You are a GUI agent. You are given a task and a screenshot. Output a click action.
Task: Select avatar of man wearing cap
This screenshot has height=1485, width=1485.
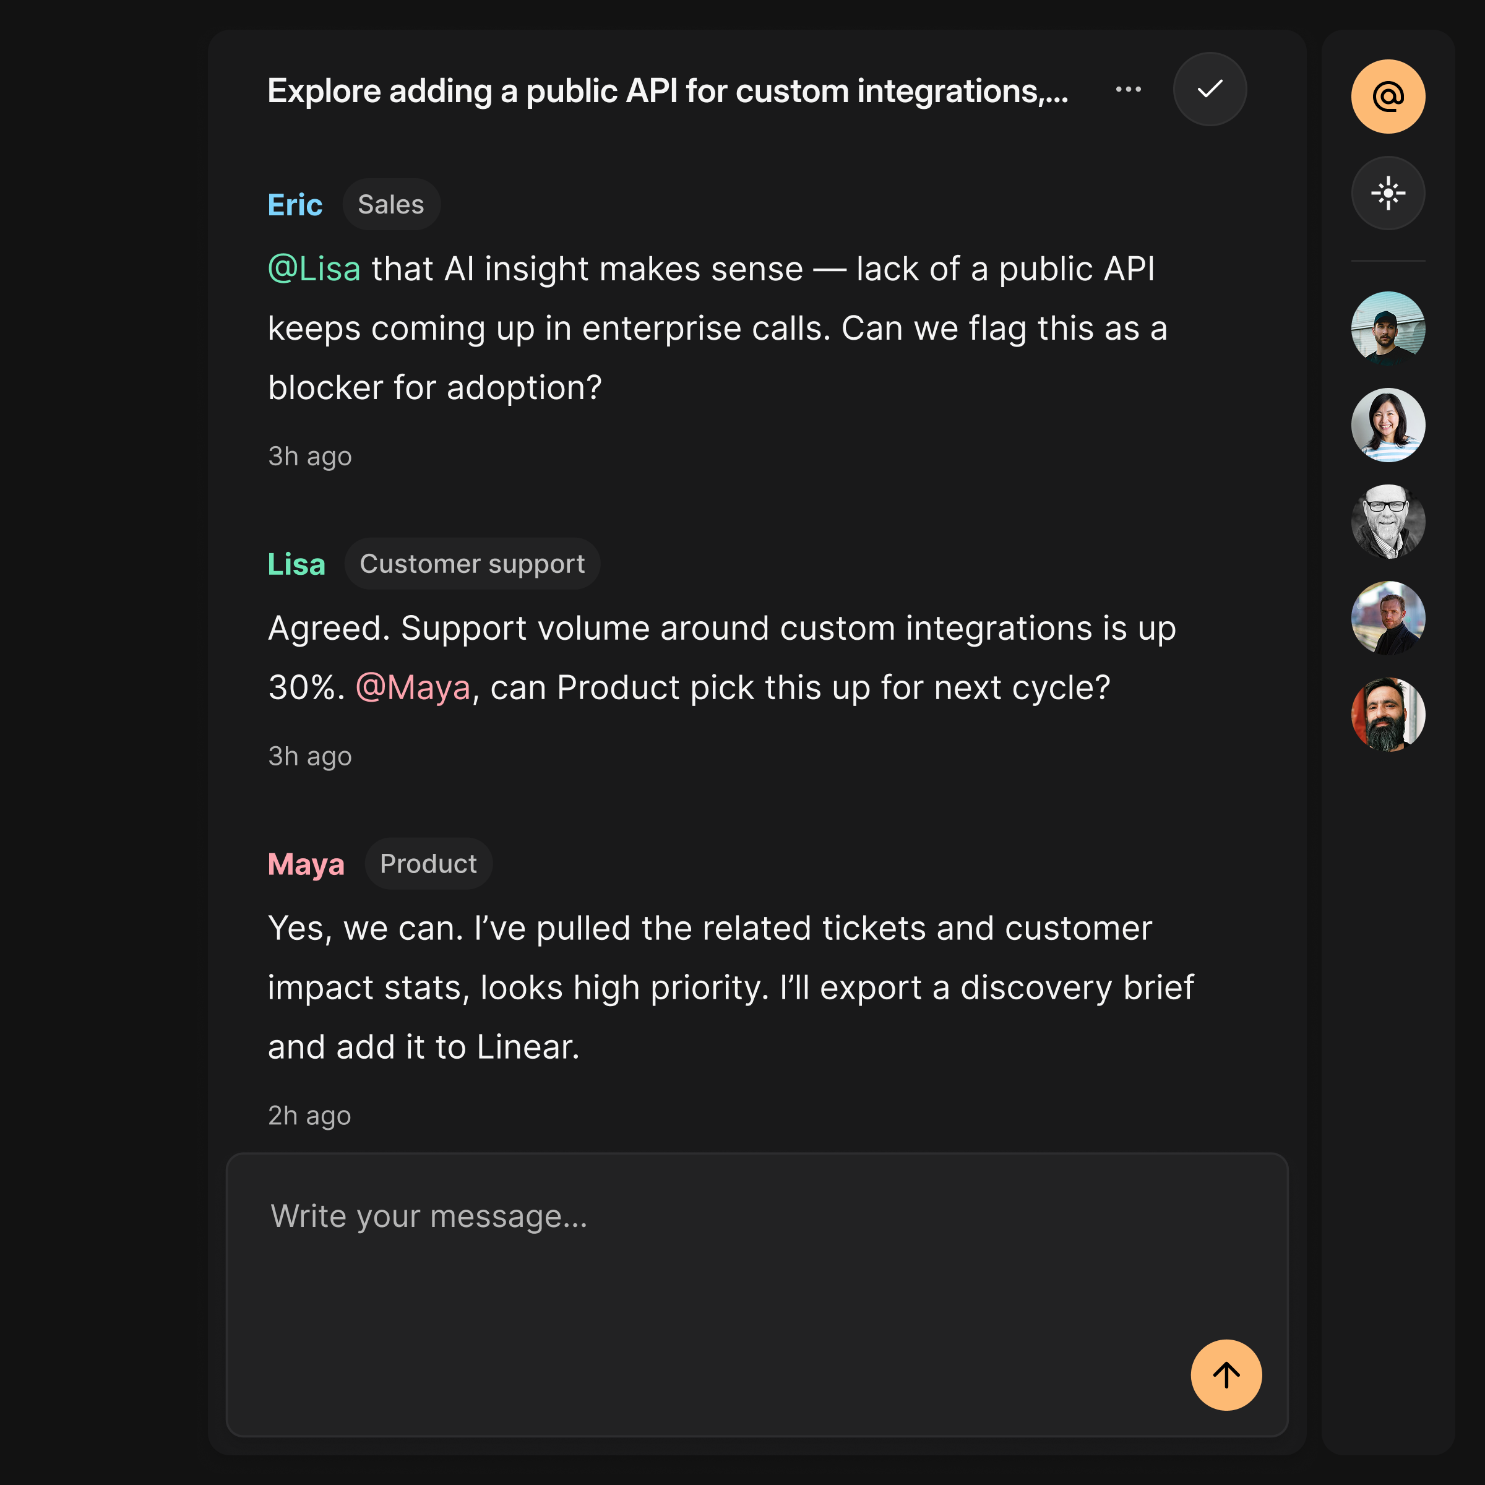tap(1387, 328)
